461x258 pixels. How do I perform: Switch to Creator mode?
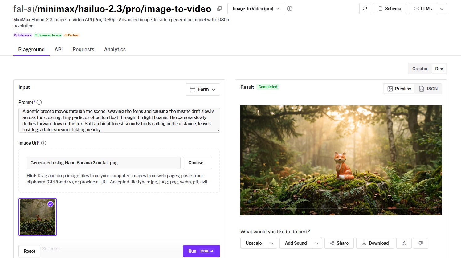[x=420, y=69]
